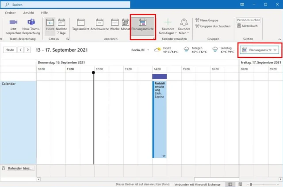Image resolution: width=283 pixels, height=187 pixels.
Task: Jump to Heute in ribbon
Action: [50, 27]
